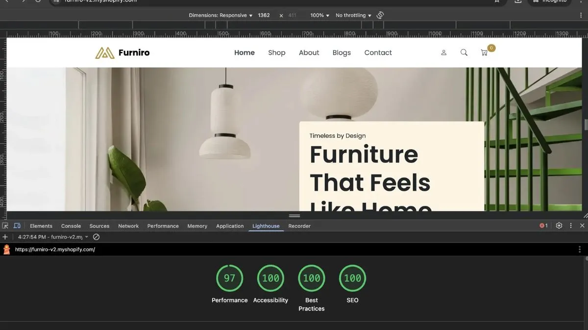The width and height of the screenshot is (588, 330).
Task: Toggle the device toolbar off
Action: 17,225
